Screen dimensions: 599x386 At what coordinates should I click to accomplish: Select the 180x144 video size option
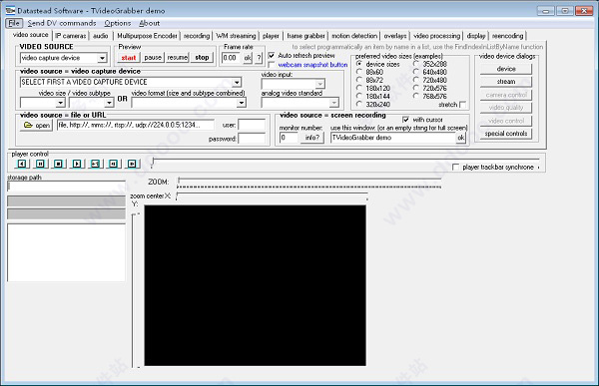359,96
